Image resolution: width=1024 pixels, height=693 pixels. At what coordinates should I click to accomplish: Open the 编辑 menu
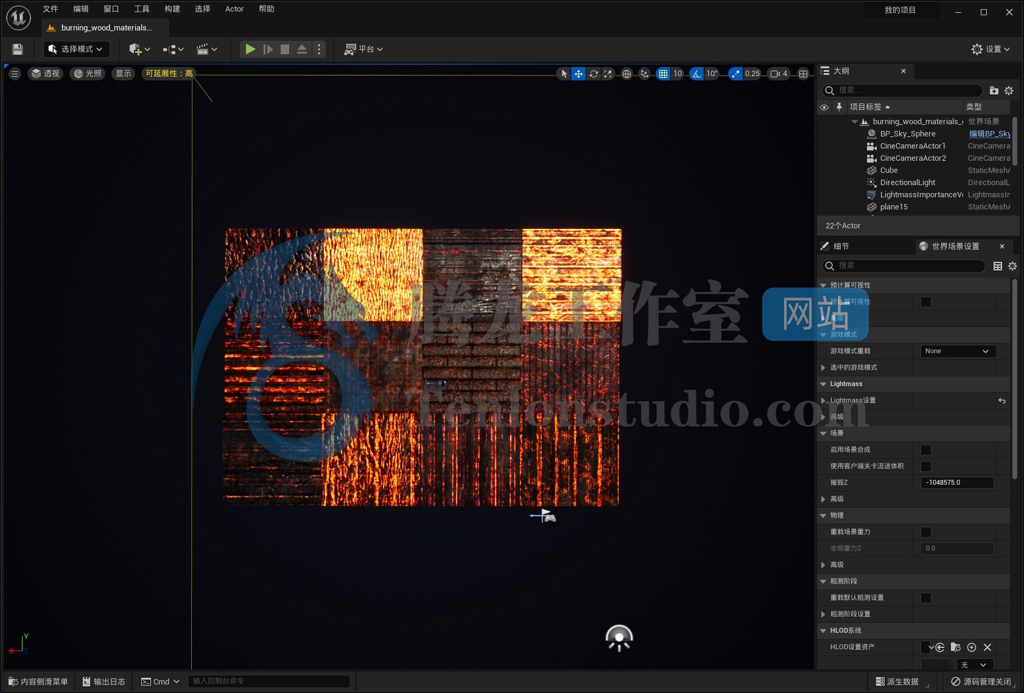tap(81, 9)
